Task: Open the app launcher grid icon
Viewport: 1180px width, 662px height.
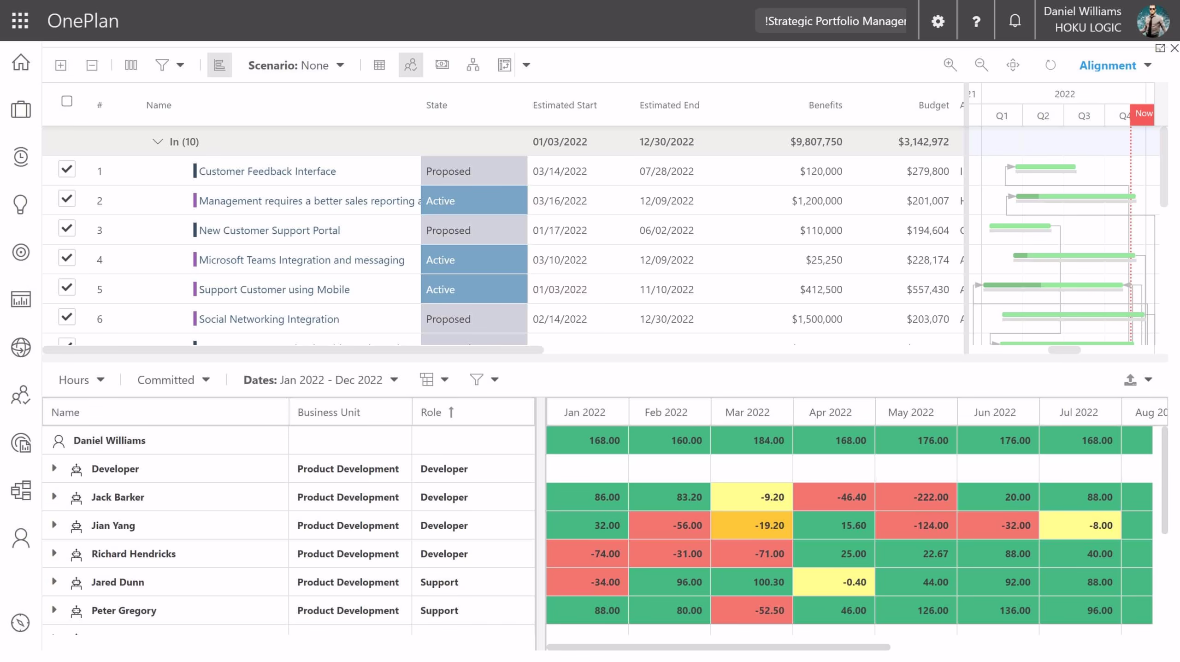Action: [x=20, y=21]
